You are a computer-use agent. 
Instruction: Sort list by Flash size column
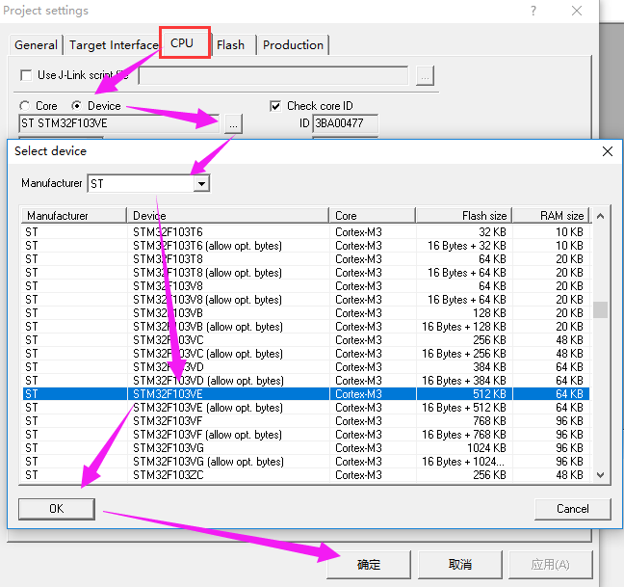pos(463,216)
